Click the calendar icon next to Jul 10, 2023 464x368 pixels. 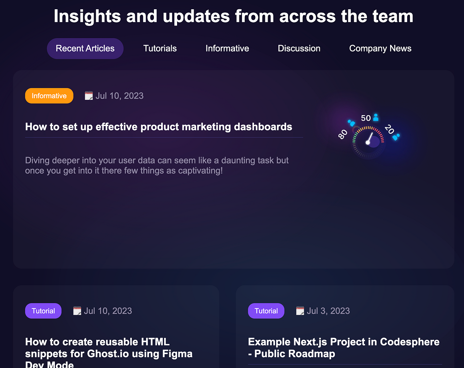[89, 95]
